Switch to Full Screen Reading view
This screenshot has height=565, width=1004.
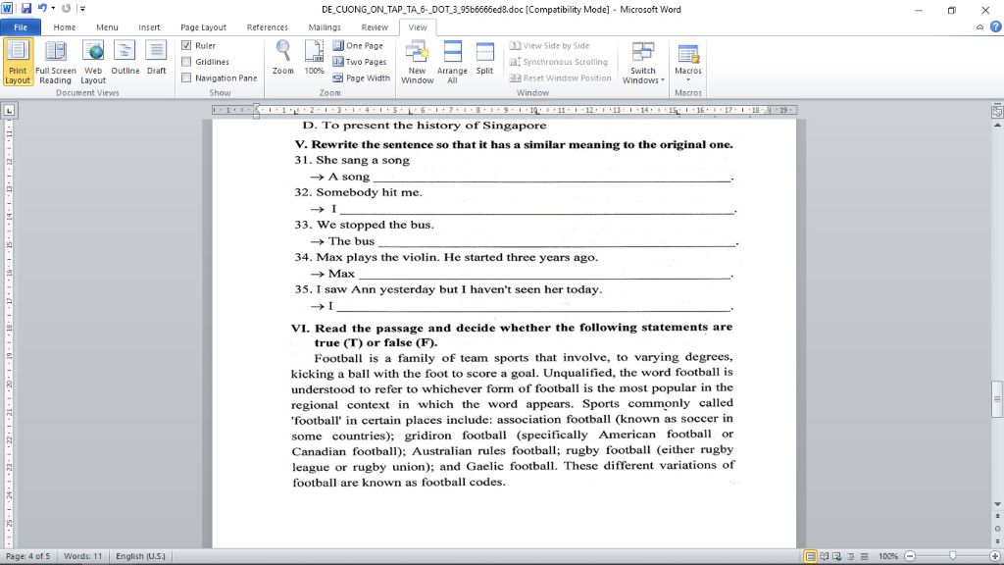pyautogui.click(x=56, y=62)
